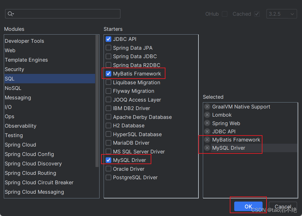Enable the Liquibase Migration checkbox

click(x=108, y=82)
